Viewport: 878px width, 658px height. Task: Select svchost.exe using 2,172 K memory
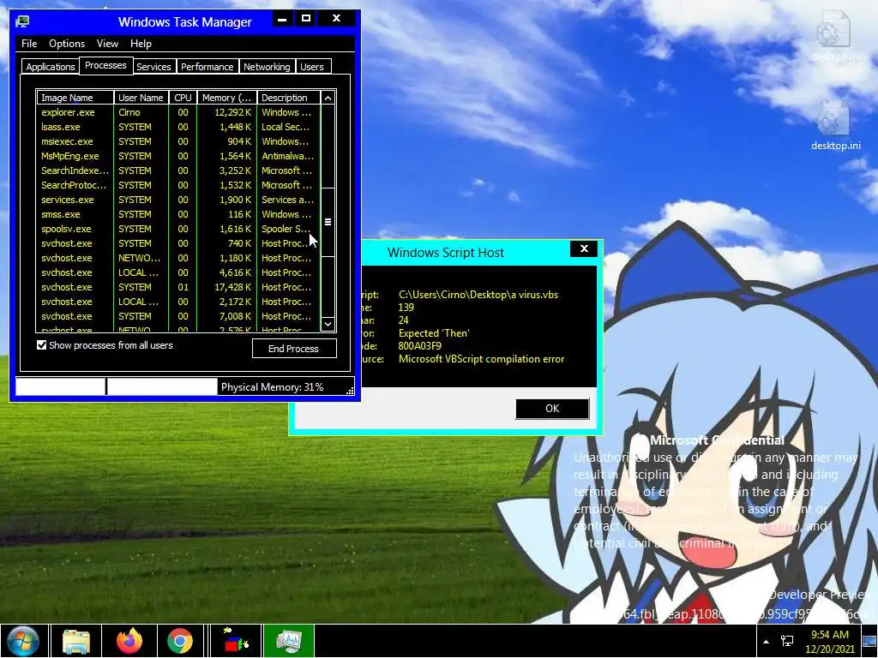coord(178,302)
